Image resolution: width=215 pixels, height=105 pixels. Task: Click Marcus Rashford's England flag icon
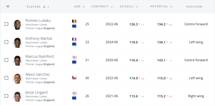pyautogui.click(x=74, y=57)
